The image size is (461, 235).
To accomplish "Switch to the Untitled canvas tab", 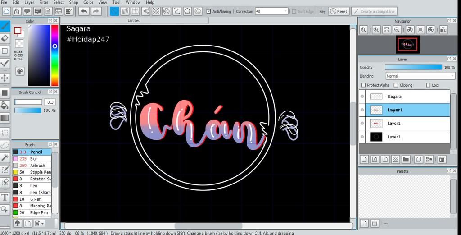I will [x=134, y=21].
